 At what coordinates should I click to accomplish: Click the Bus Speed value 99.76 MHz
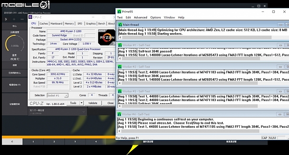point(58,83)
